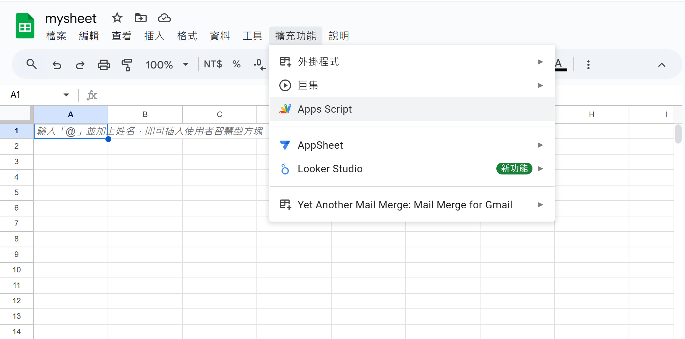The width and height of the screenshot is (685, 339).
Task: Activate the paint format tool
Action: 127,65
